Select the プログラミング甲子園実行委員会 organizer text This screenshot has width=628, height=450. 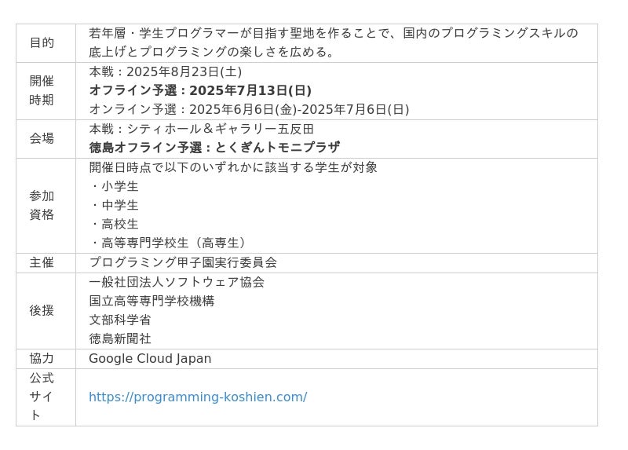pyautogui.click(x=182, y=262)
